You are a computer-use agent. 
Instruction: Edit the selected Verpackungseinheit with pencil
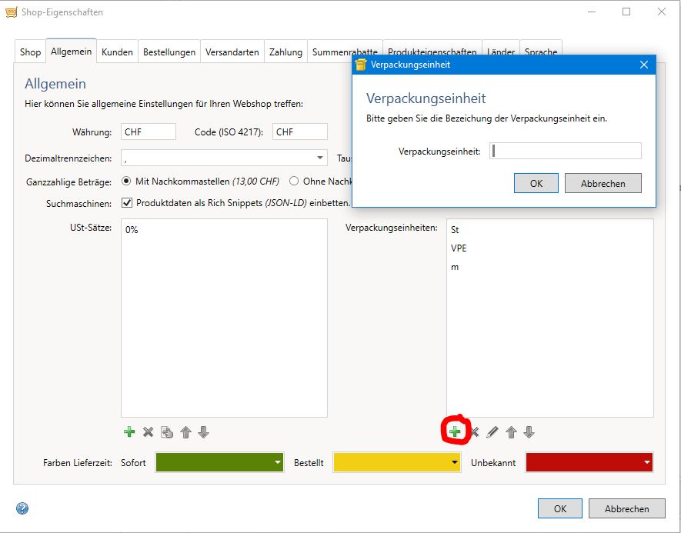(x=492, y=432)
